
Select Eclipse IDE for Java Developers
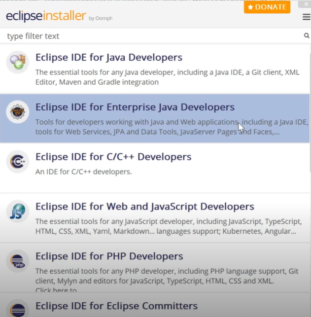(x=155, y=69)
